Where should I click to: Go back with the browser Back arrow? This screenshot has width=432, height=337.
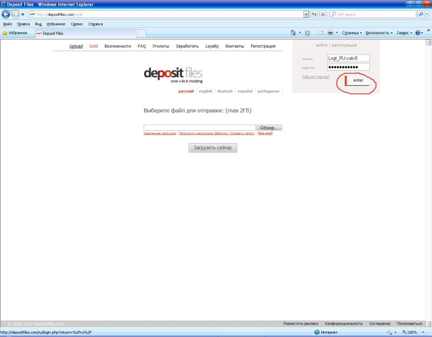pyautogui.click(x=6, y=14)
